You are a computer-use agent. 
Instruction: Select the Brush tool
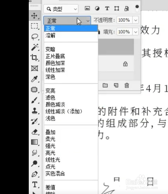(35, 100)
